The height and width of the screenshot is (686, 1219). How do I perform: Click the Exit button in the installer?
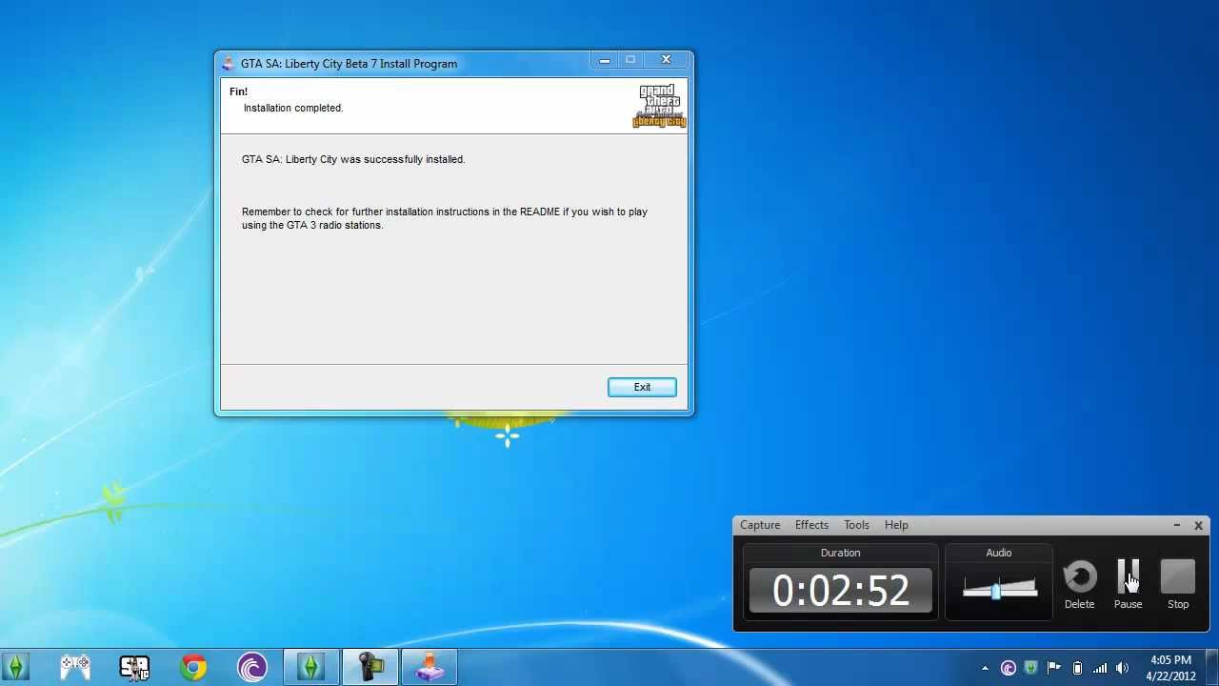[x=642, y=387]
